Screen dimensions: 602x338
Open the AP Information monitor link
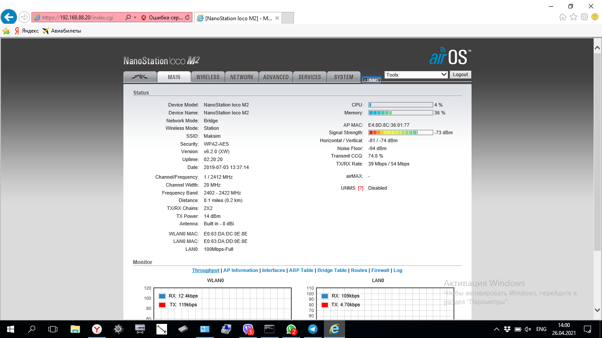(241, 270)
